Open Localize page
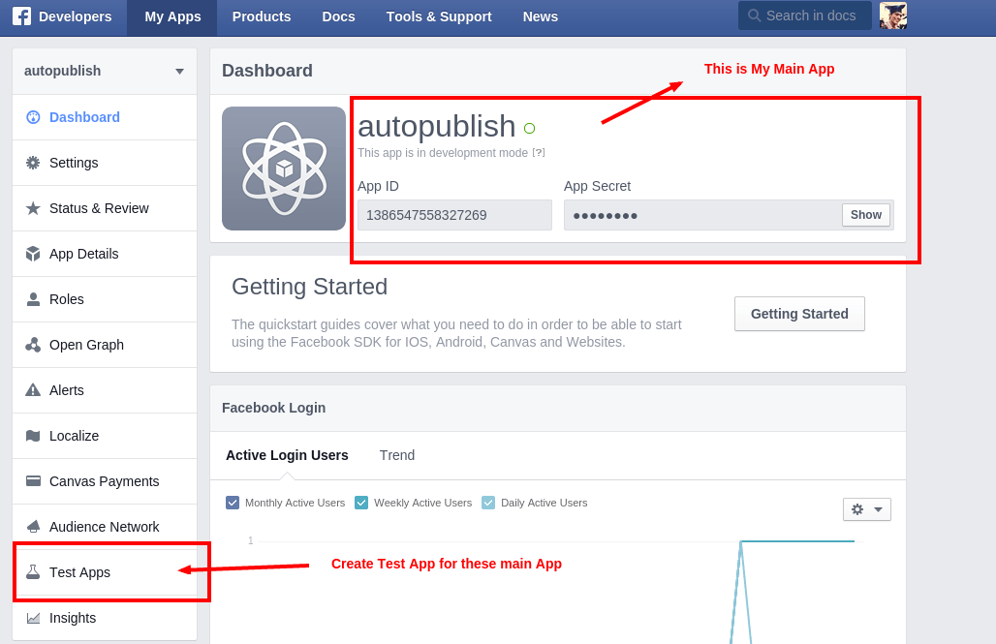The width and height of the screenshot is (996, 644). (x=105, y=436)
